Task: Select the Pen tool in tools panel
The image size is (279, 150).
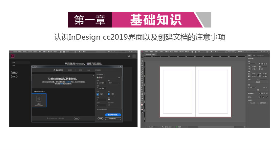Action: click(x=142, y=72)
